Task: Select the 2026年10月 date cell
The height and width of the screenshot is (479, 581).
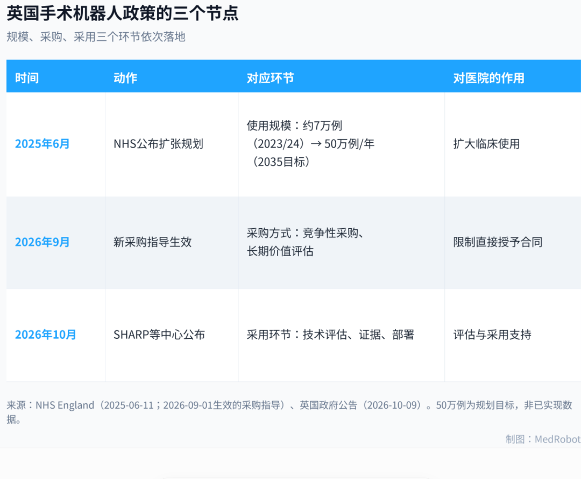Action: point(46,335)
